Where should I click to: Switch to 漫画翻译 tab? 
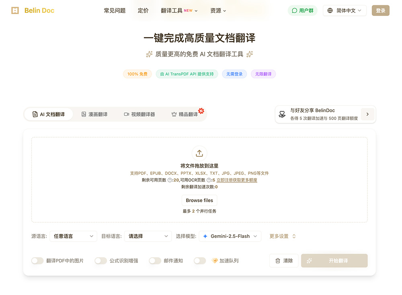tap(94, 114)
